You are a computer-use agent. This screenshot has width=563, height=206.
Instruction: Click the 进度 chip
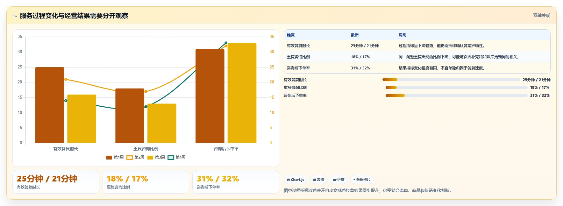[339, 180]
